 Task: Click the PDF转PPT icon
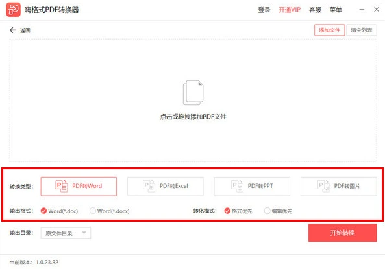tap(237, 186)
